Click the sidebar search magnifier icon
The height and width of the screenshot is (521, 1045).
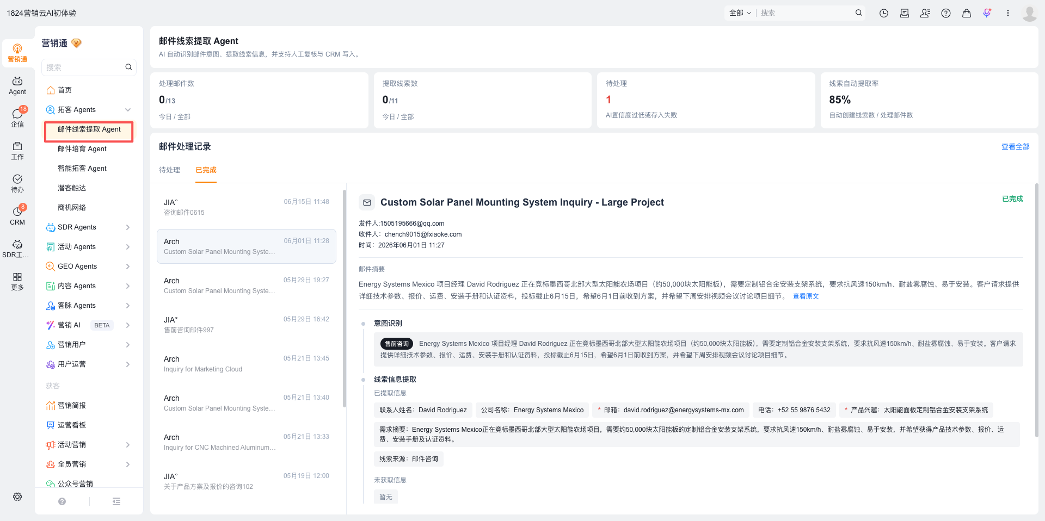(x=128, y=67)
